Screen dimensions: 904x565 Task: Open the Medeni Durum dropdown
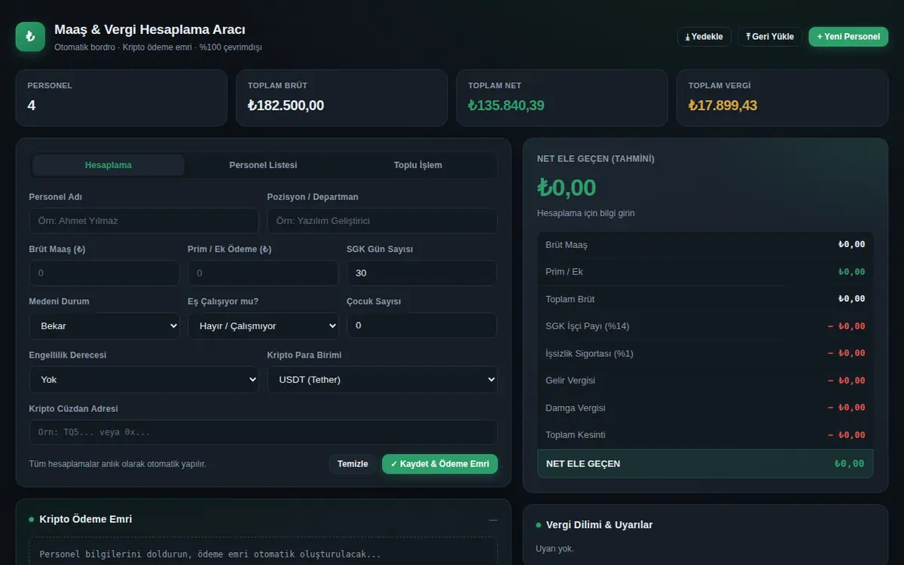click(105, 326)
